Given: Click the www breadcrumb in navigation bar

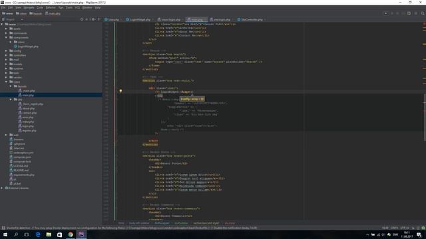Looking at the screenshot, I should (7, 13).
